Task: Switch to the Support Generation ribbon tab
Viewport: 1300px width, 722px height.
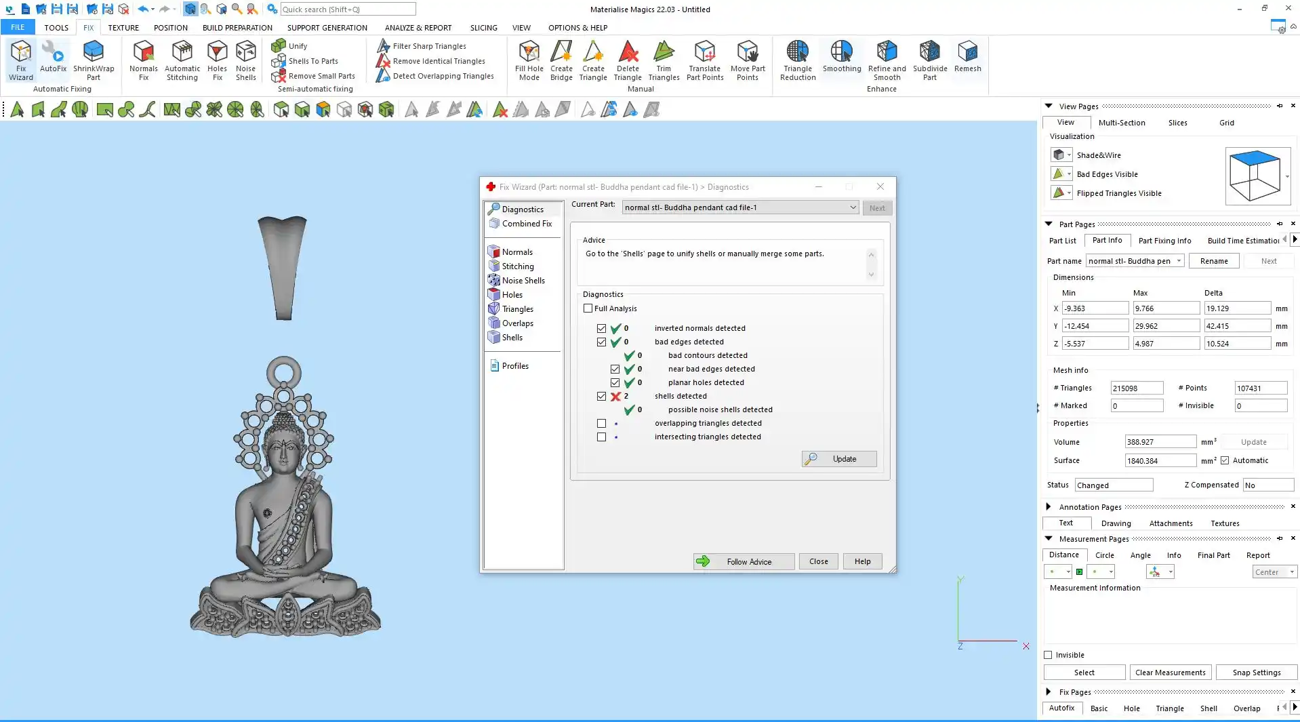Action: click(327, 28)
